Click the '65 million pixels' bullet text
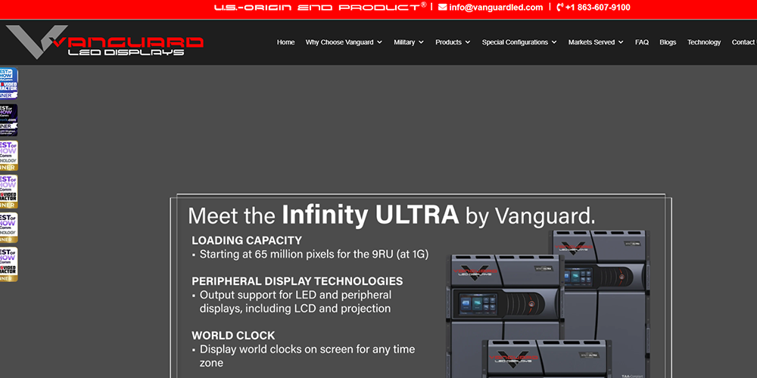 tap(314, 254)
